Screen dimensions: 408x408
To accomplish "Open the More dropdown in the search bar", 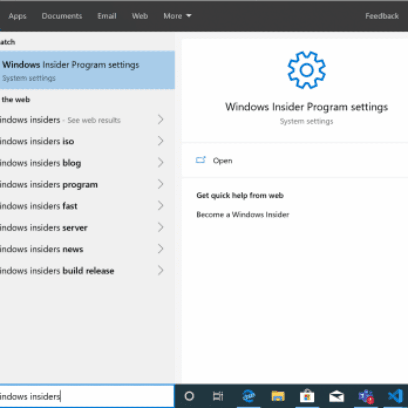I will pos(177,16).
